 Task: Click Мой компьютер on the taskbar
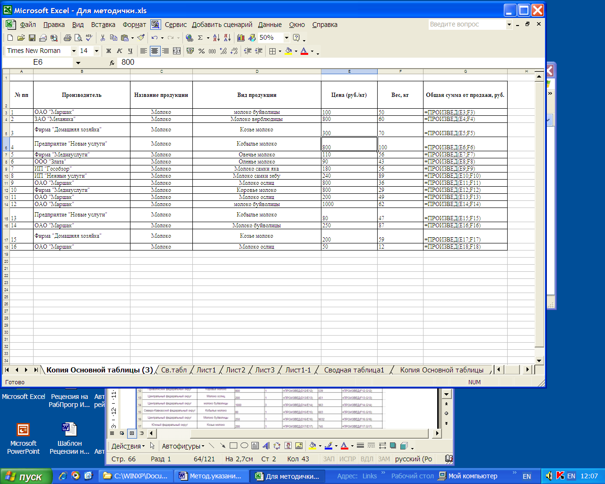tap(468, 476)
